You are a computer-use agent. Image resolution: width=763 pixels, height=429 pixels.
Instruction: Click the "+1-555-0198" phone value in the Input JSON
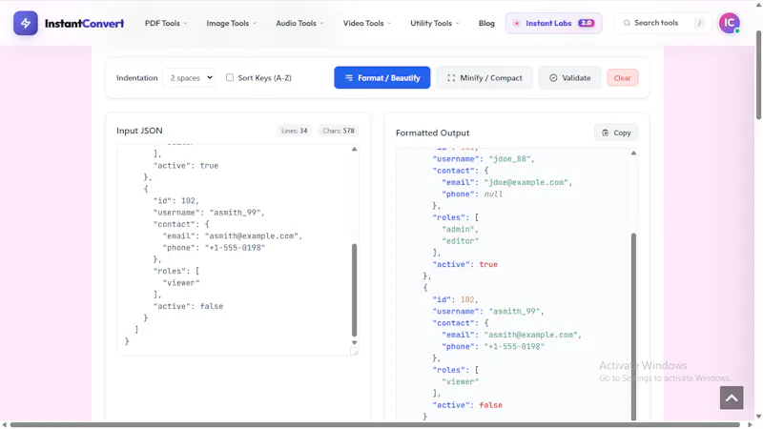pos(235,248)
